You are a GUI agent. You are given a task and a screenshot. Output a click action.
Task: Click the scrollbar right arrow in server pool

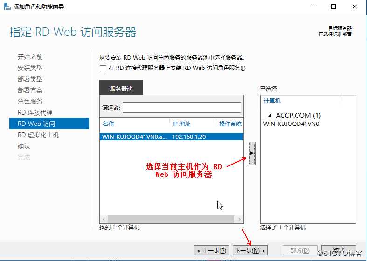point(239,219)
